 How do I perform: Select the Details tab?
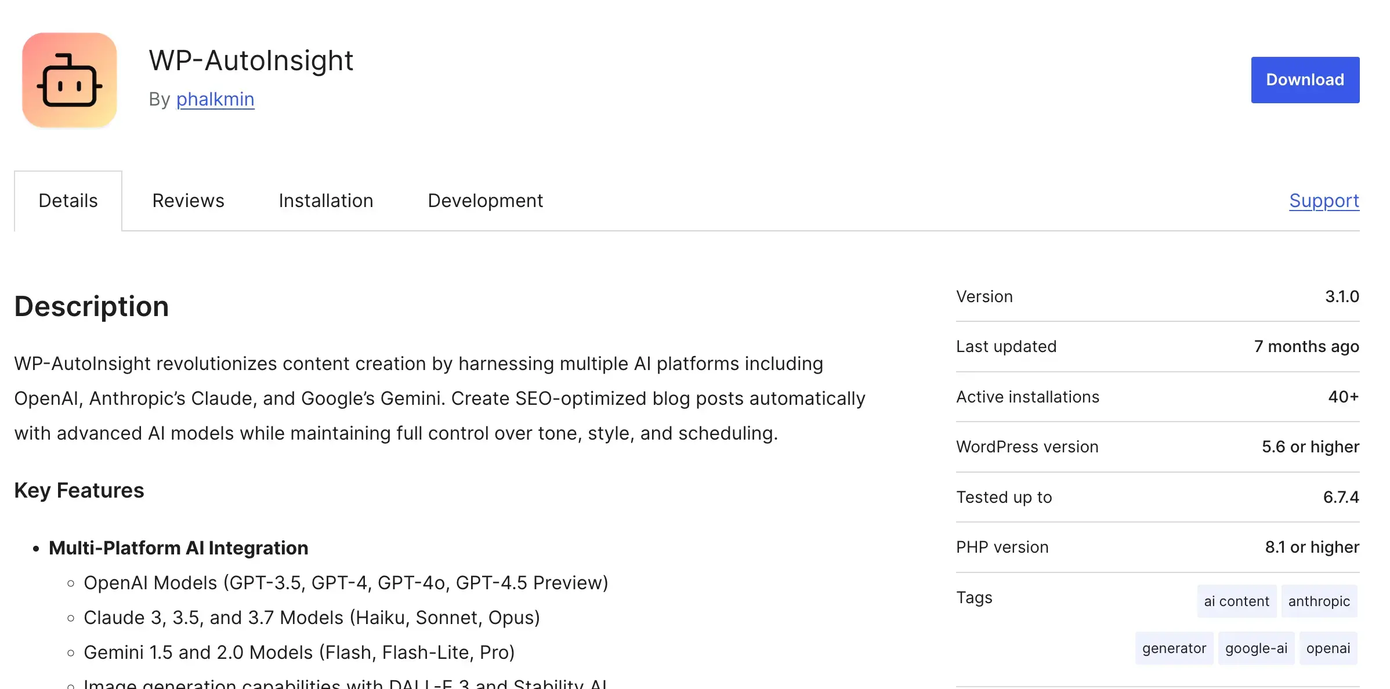click(68, 201)
